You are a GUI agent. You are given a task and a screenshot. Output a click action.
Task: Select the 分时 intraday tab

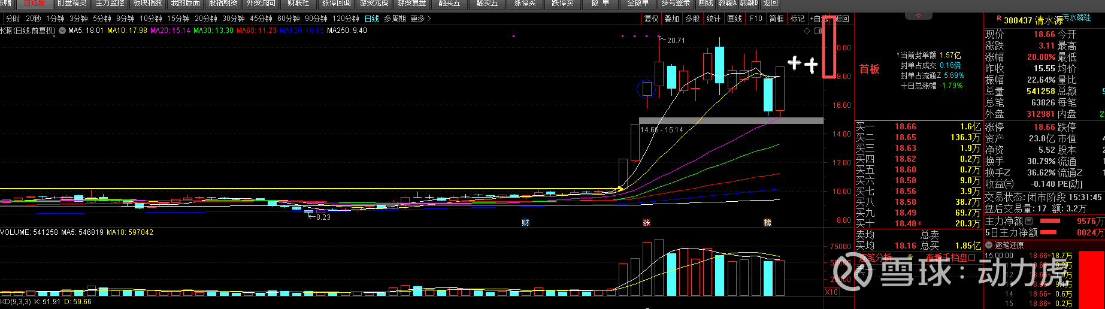[x=13, y=19]
